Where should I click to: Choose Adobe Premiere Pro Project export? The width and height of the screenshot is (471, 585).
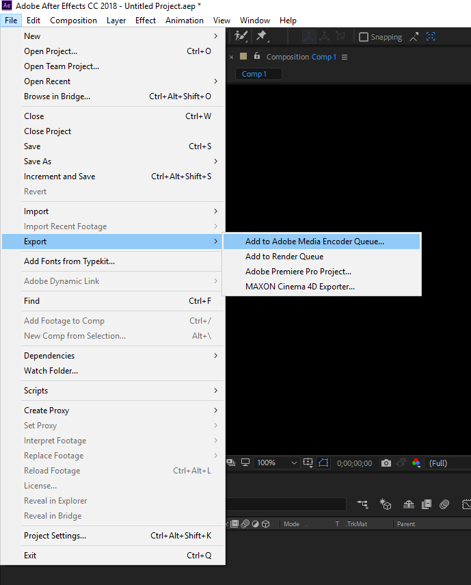point(321,272)
